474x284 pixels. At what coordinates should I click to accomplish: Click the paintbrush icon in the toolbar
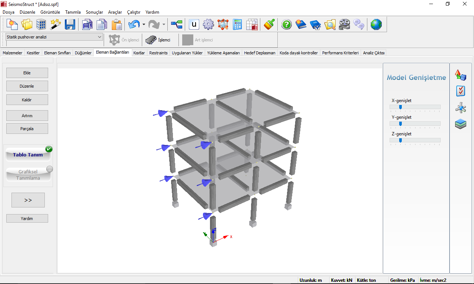tap(269, 25)
